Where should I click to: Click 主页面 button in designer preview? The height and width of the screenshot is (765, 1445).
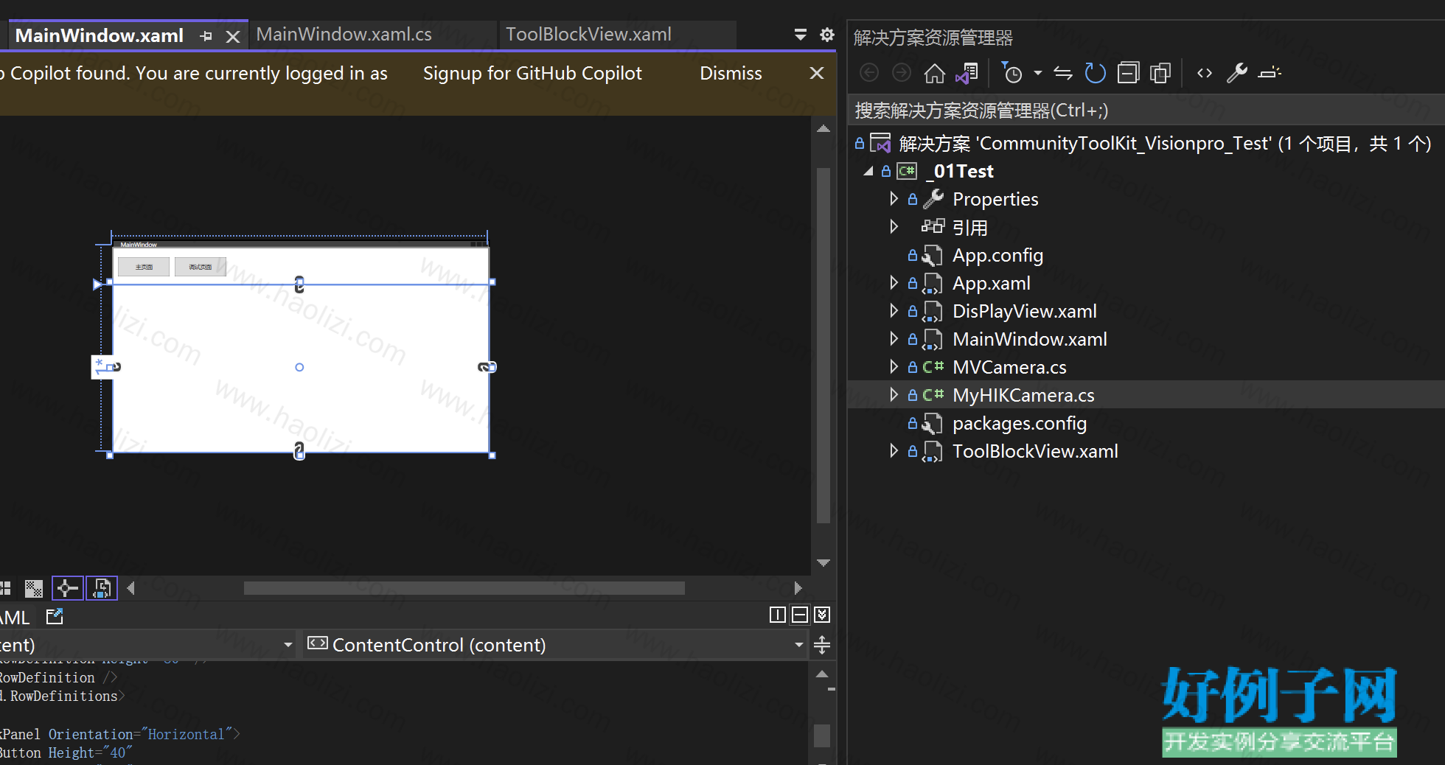[x=144, y=267]
